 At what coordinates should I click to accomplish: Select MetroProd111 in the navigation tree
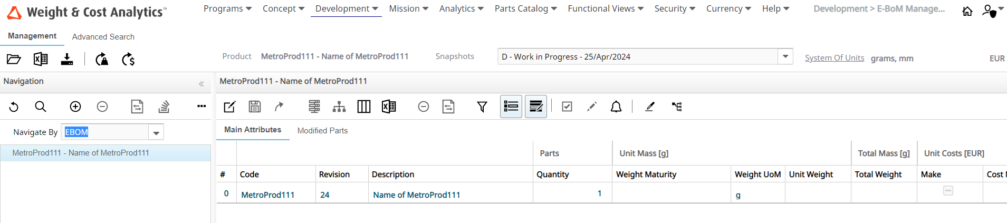81,153
